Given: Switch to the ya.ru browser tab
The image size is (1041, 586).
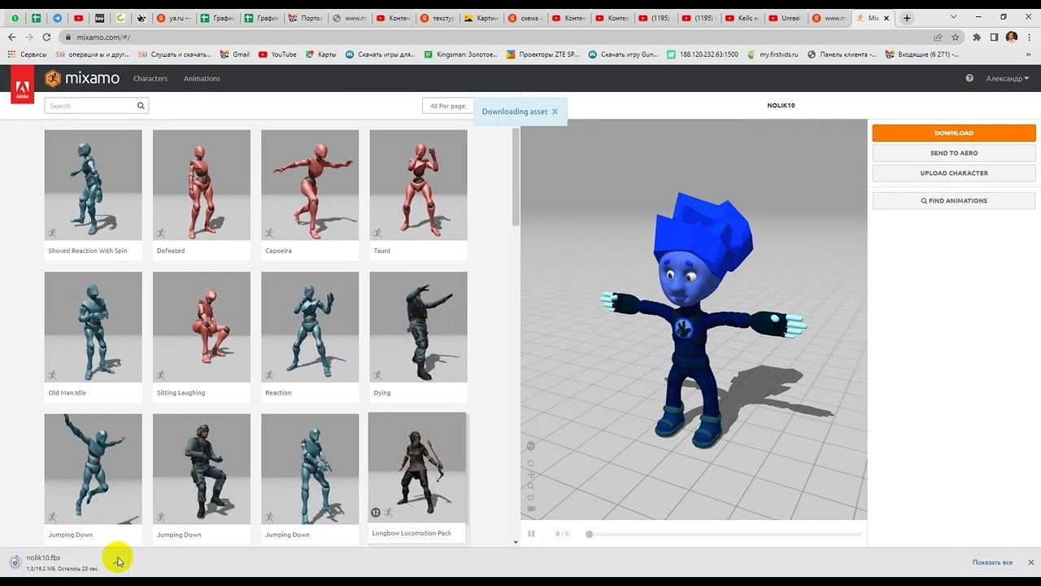Looking at the screenshot, I should 172,18.
